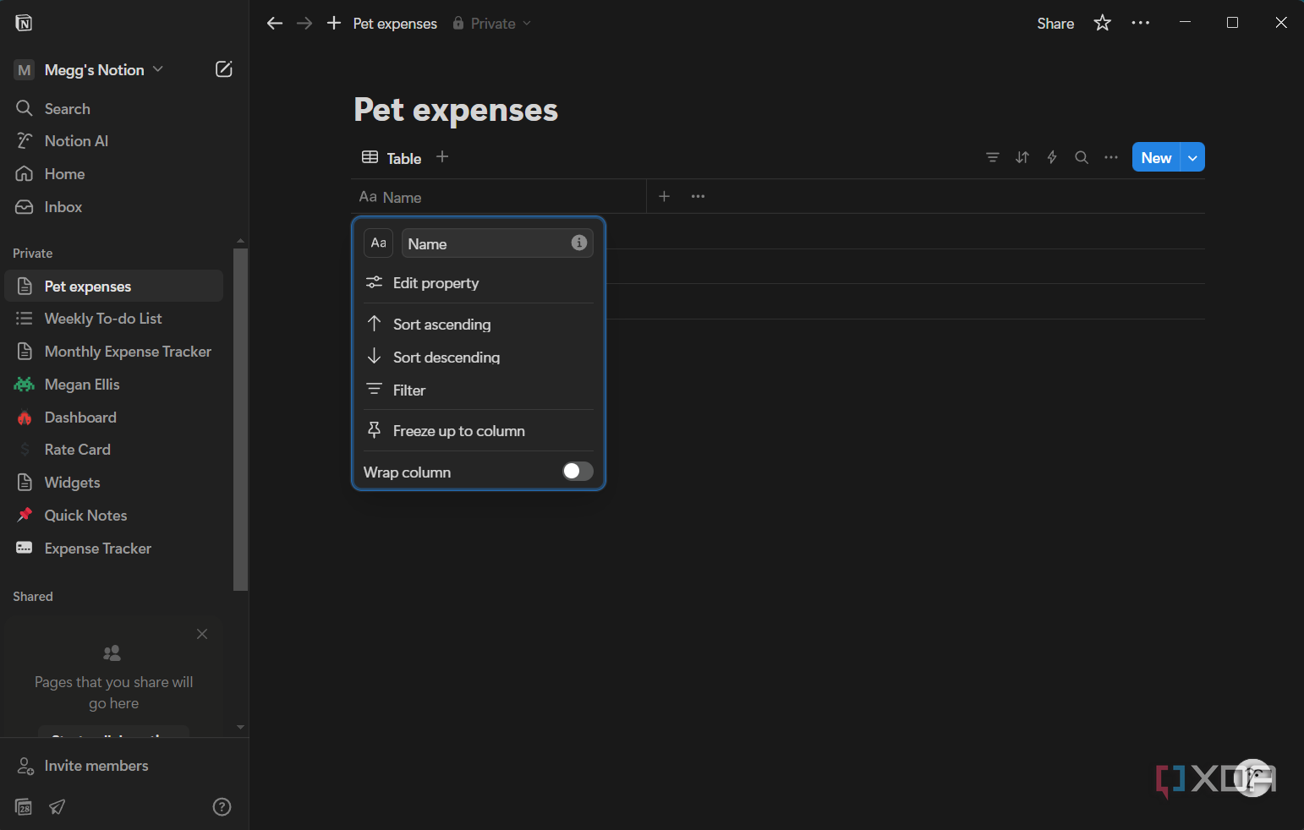
Task: Open the Private sharing dropdown
Action: click(x=492, y=24)
